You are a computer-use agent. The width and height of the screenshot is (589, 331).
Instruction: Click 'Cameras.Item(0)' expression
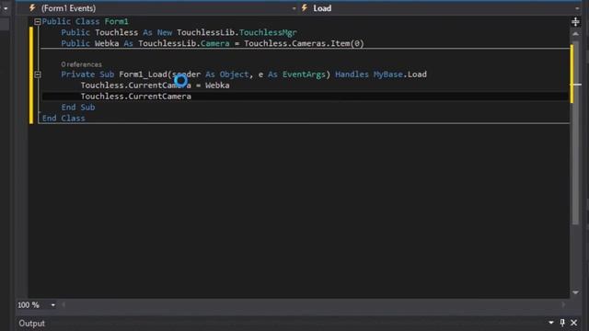coord(328,43)
